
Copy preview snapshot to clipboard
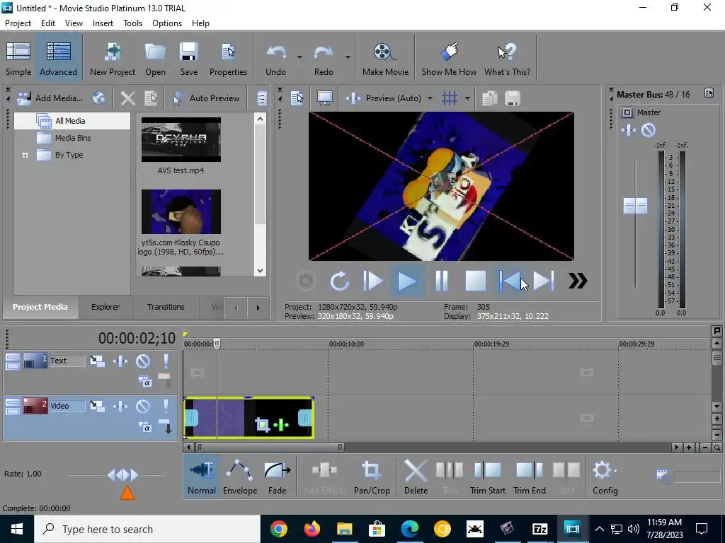tap(489, 98)
